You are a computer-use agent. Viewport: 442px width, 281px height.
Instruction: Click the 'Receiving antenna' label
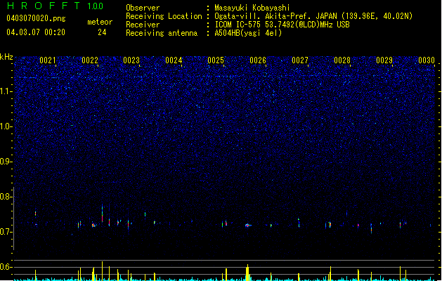click(162, 33)
